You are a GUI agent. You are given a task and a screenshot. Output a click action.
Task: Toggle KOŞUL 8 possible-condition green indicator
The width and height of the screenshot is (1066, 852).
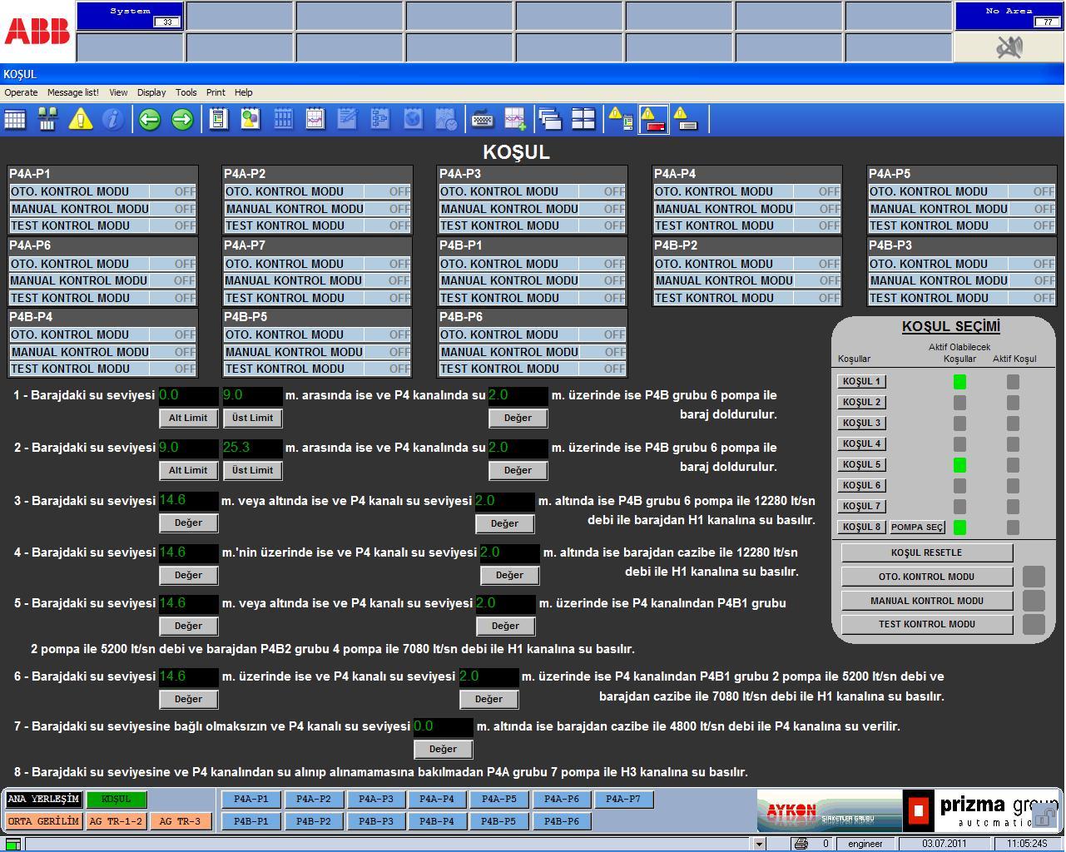tap(959, 528)
